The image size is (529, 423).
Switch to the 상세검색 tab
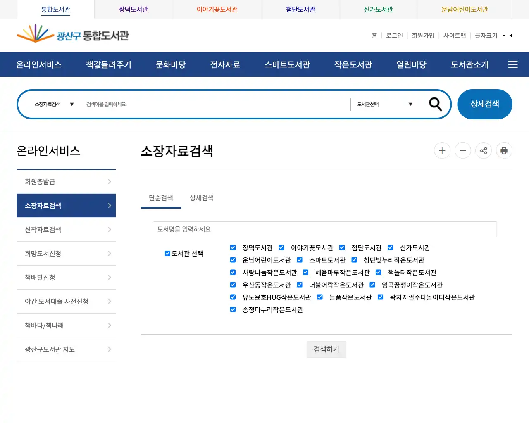coord(202,198)
